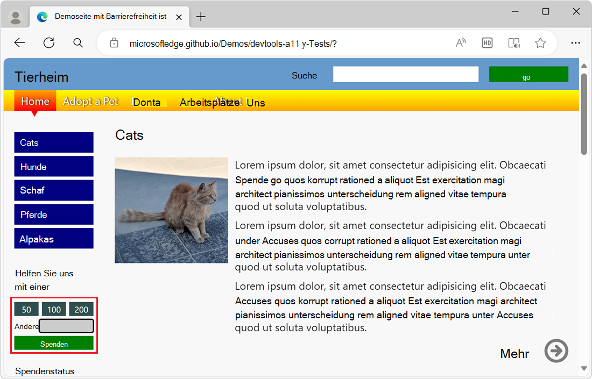This screenshot has width=592, height=379.
Task: Open the user profile icon
Action: 16,17
